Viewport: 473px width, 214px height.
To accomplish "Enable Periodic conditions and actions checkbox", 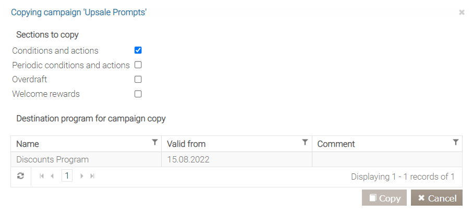I will [x=138, y=65].
